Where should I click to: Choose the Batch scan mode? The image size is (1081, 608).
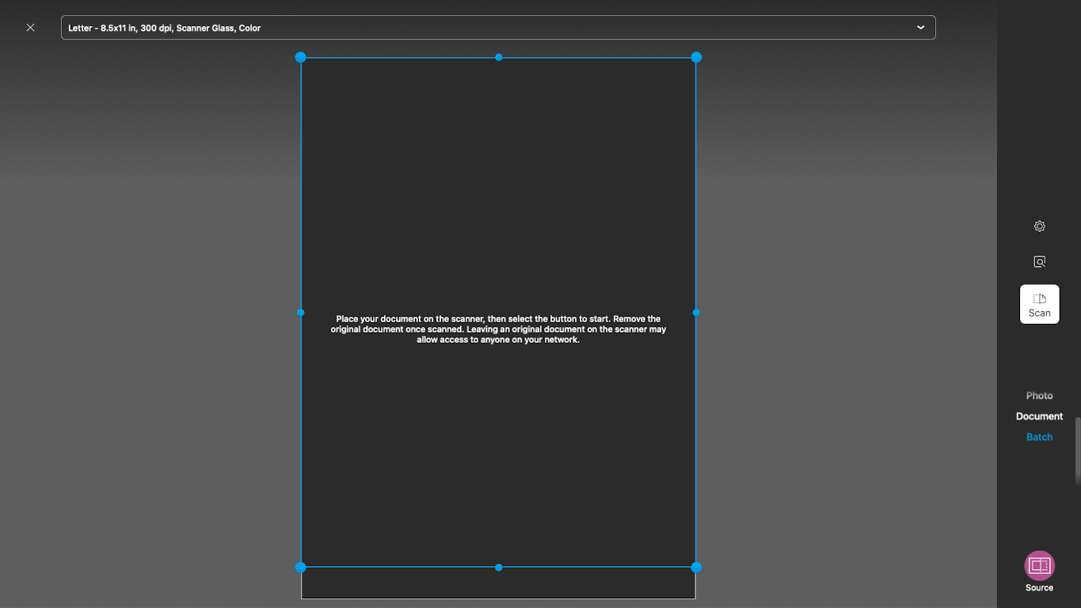[1039, 436]
